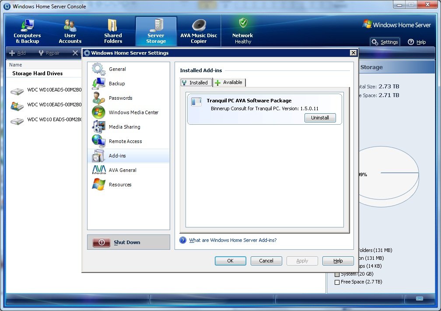
Task: Open Resources in the settings sidebar
Action: (x=129, y=185)
